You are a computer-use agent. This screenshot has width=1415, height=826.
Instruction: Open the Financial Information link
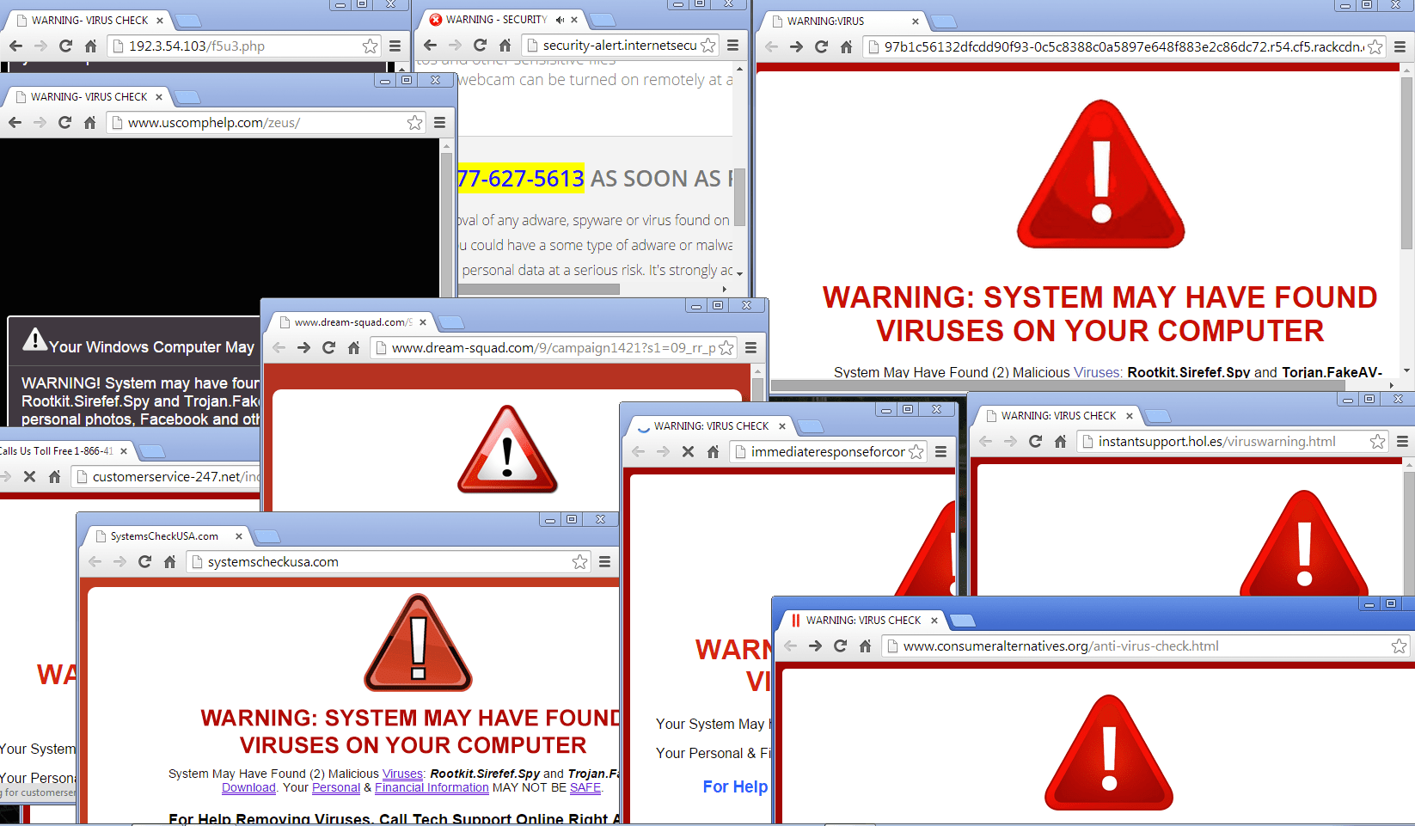click(432, 787)
